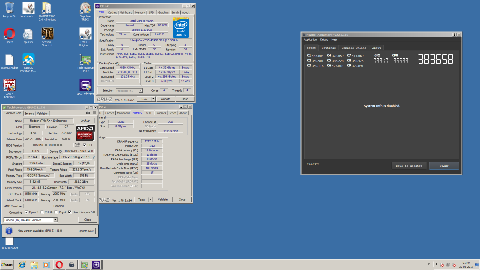Launch cpuz_x64.exe desktop icon

[85, 87]
